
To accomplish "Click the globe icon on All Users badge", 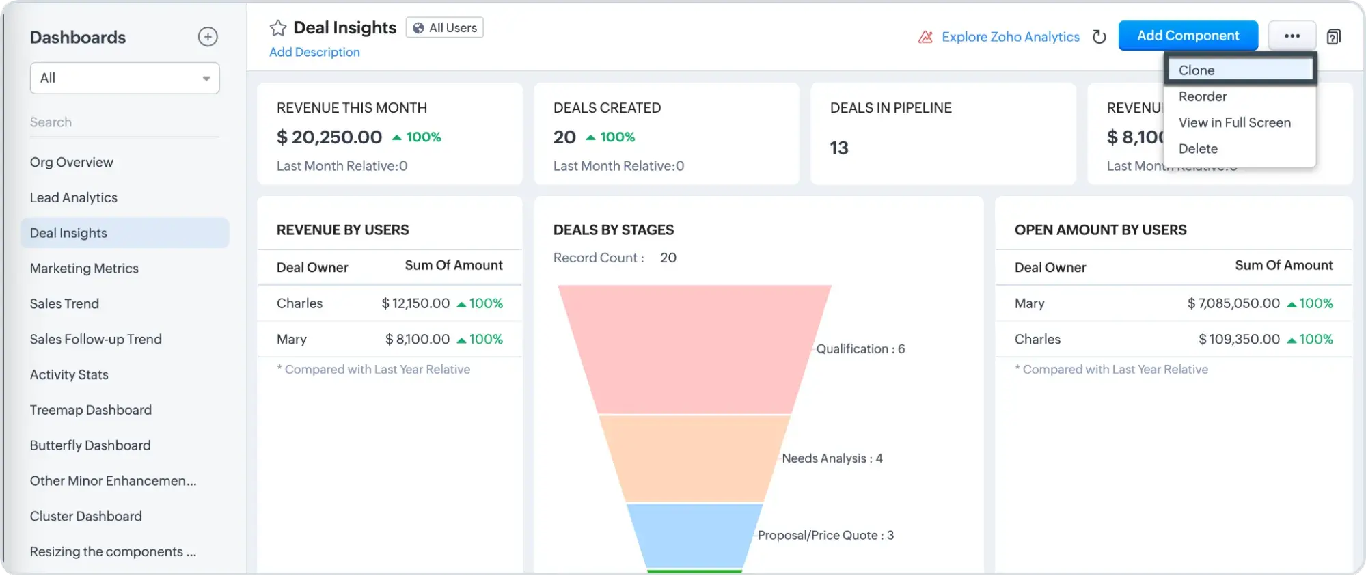I will pos(418,27).
